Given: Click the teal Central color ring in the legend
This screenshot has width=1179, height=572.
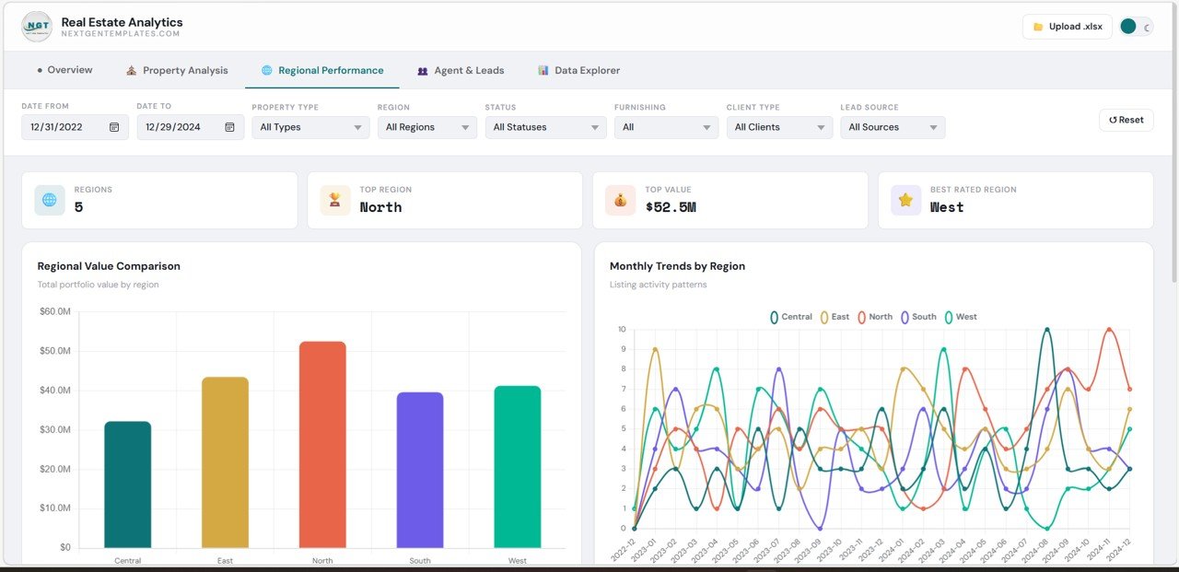Looking at the screenshot, I should point(773,316).
